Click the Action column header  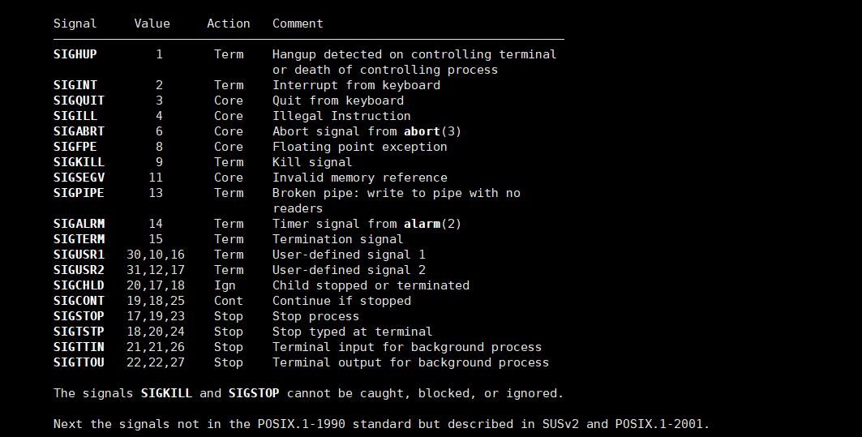click(x=228, y=24)
